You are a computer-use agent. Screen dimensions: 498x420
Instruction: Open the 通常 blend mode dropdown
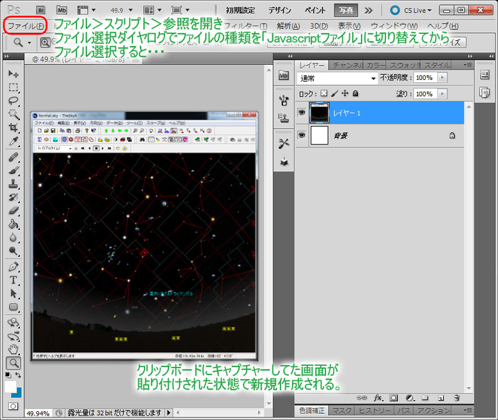(337, 78)
